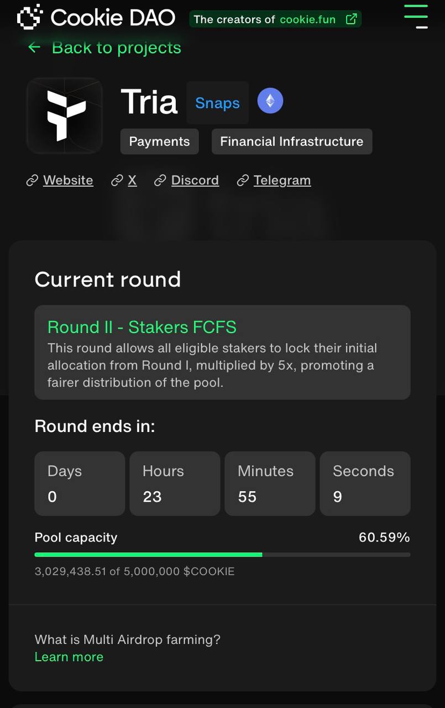
Task: Click the back arrow icon
Action: pyautogui.click(x=34, y=48)
